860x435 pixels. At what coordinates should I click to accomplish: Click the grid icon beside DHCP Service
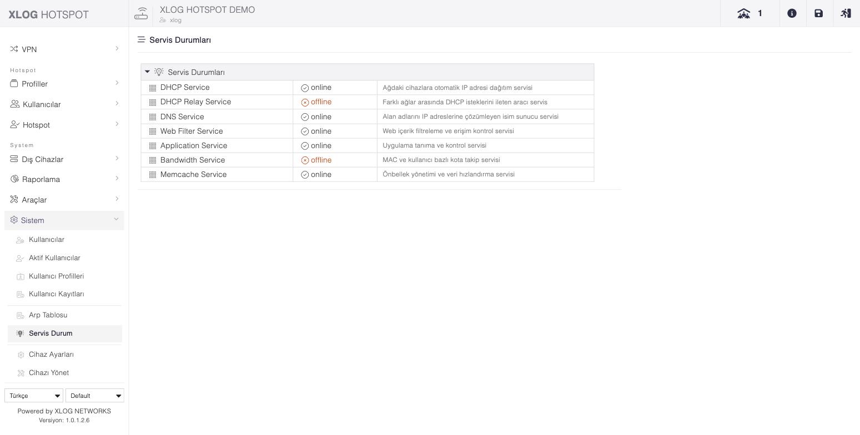tap(153, 88)
